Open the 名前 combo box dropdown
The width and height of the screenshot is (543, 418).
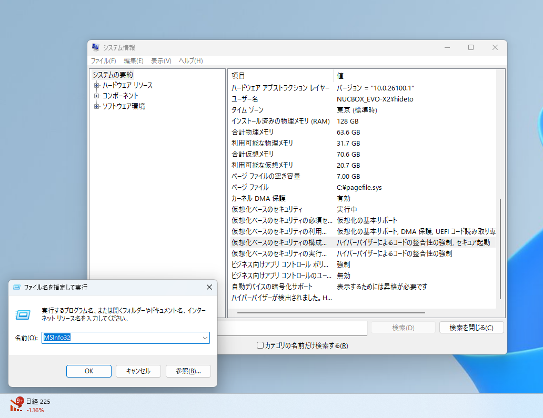coord(205,338)
